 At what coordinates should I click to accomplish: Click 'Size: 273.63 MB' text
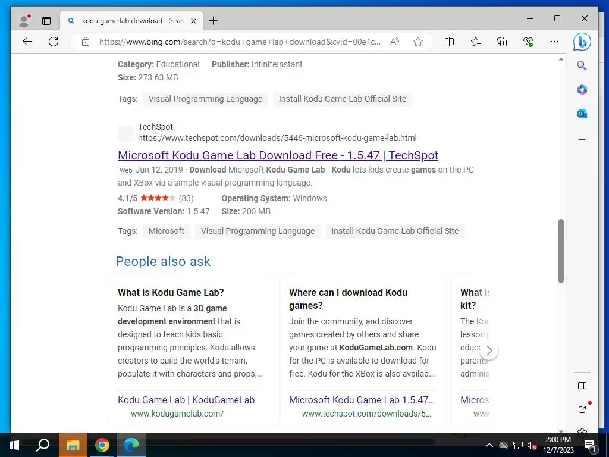point(148,77)
